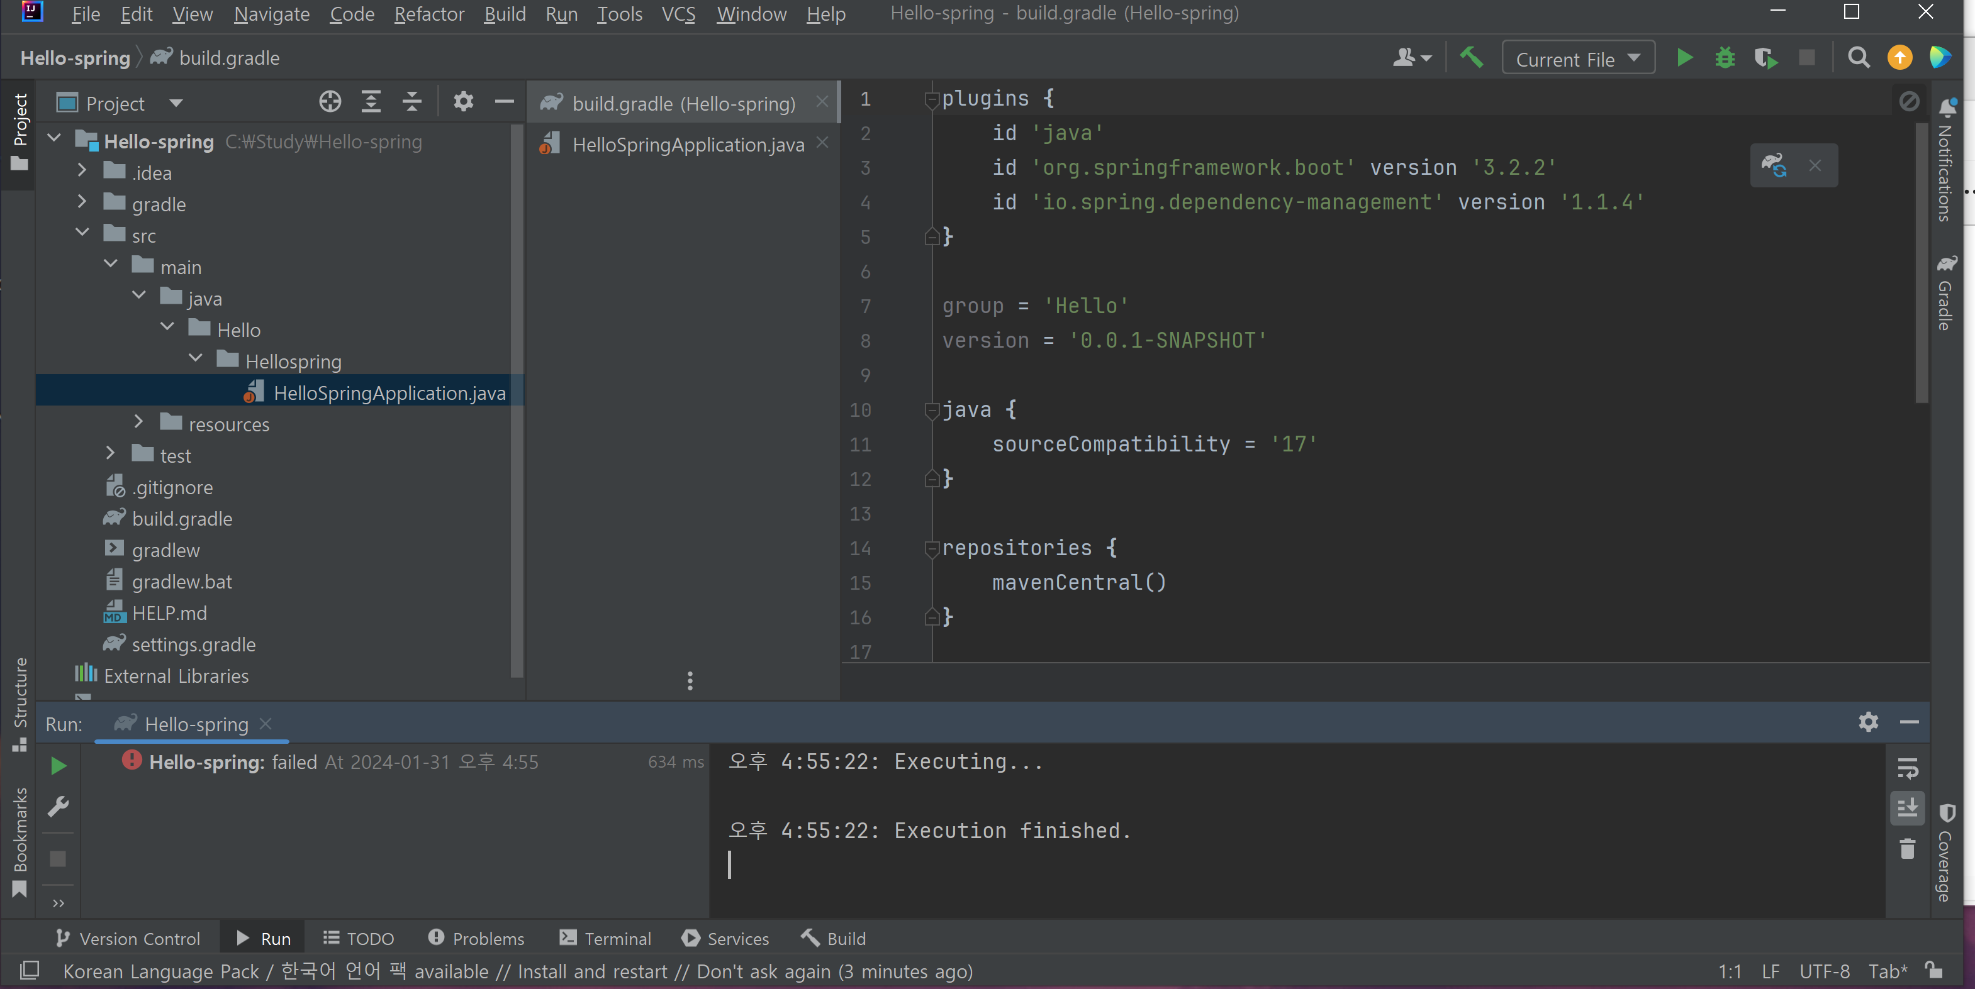This screenshot has height=989, width=1975.
Task: Start debugging with the bug icon
Action: coord(1725,57)
